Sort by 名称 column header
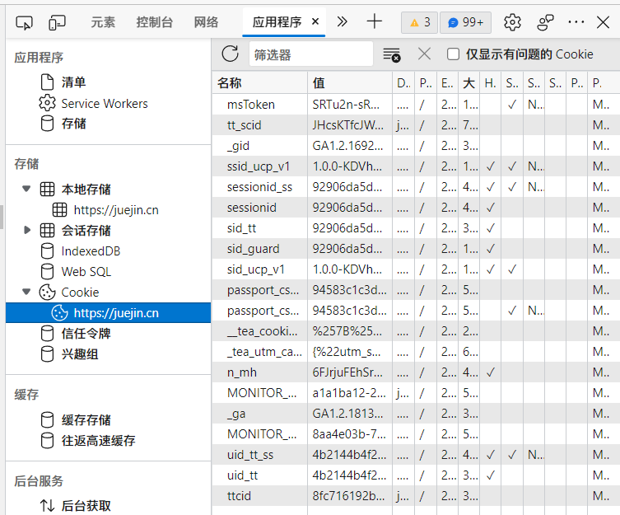Viewport: 620px width, 515px height. click(260, 82)
